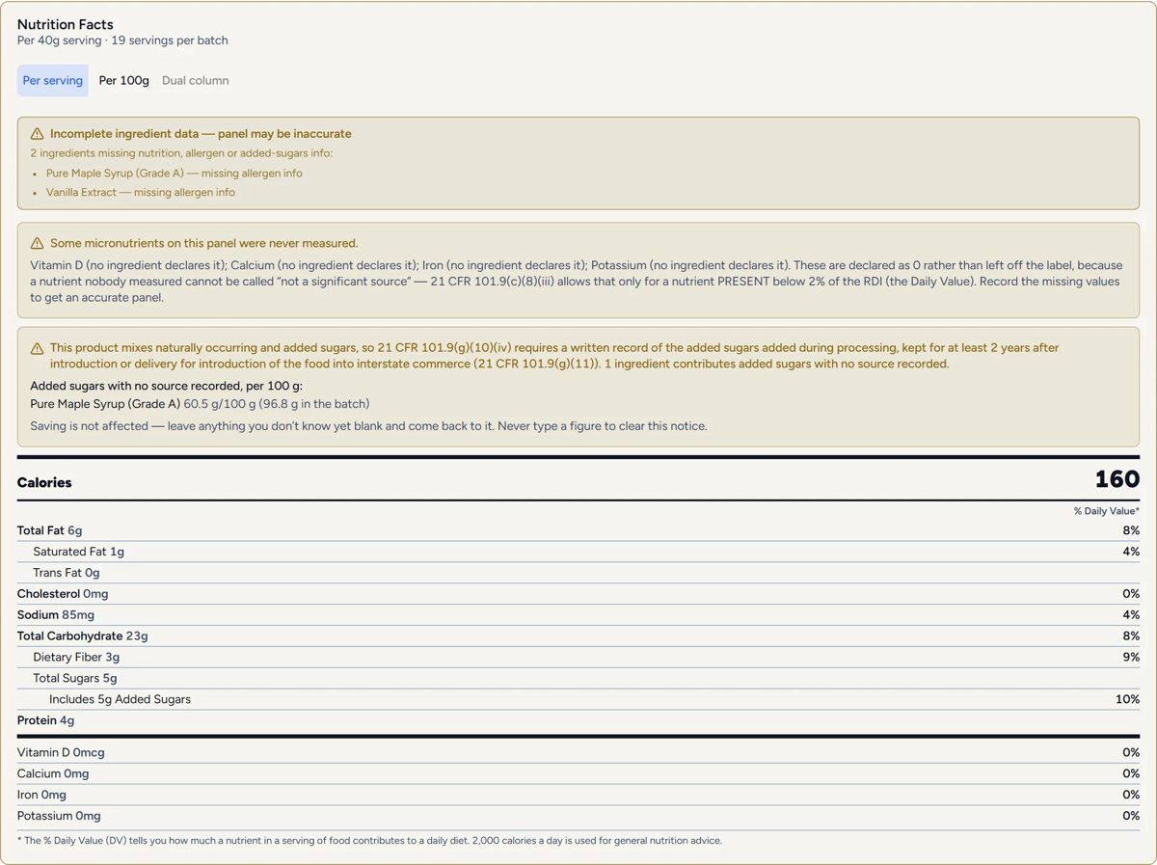Screen dimensions: 1157x865
Task: Click the 'Protein 4g' label
Action: coord(46,721)
